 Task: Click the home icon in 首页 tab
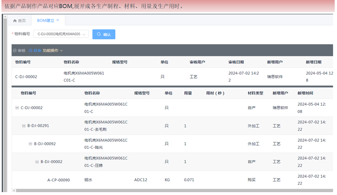15,21
